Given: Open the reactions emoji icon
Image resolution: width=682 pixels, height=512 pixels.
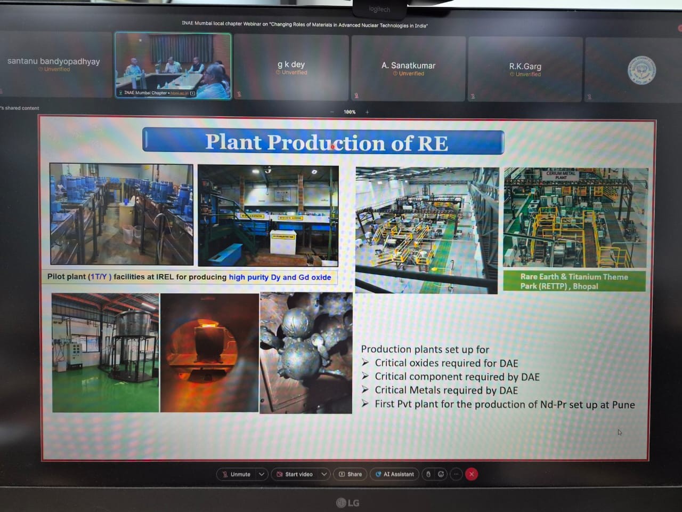Looking at the screenshot, I should [x=441, y=474].
